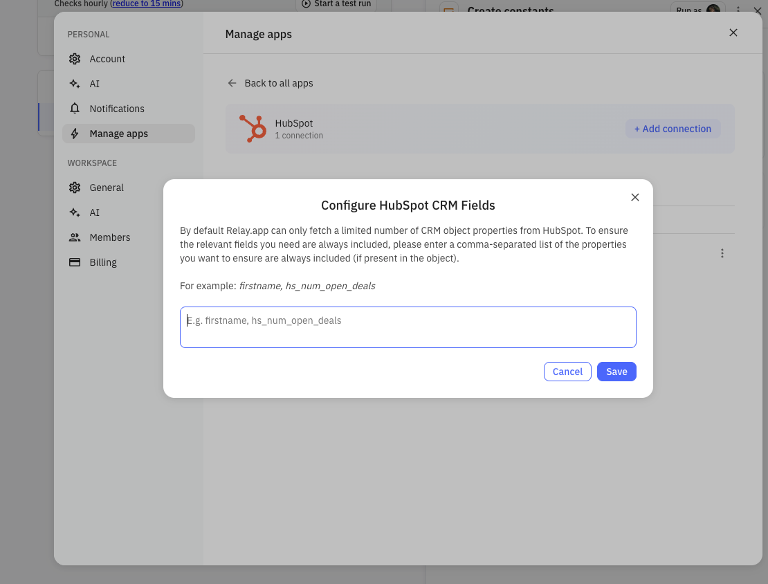Click the HubSpot logo icon

253,129
